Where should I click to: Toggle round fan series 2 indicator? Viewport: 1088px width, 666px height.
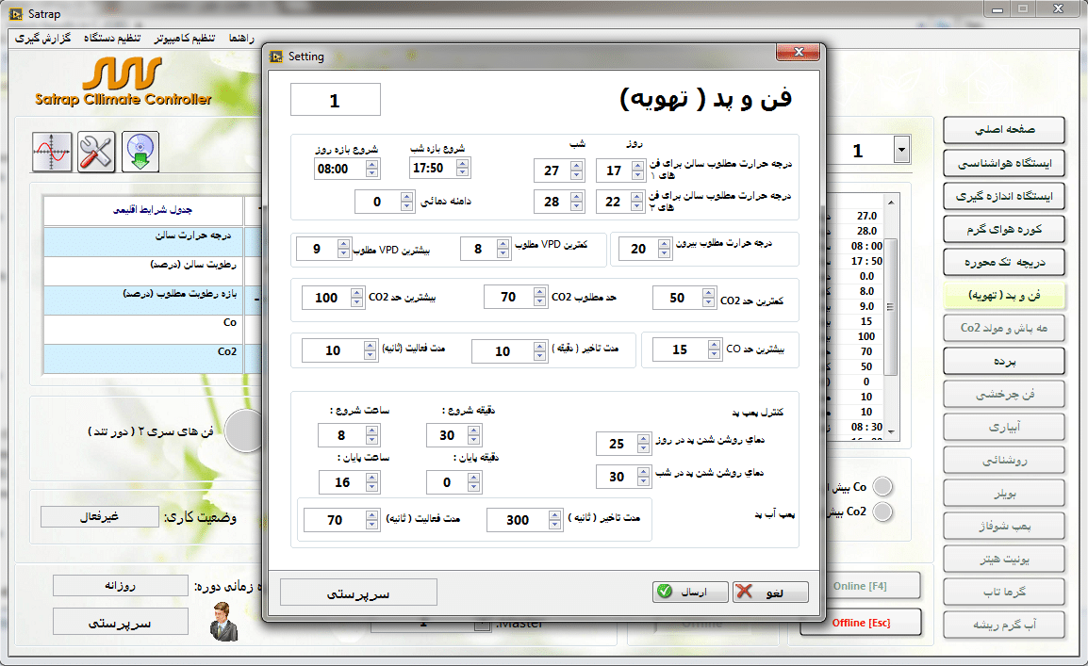pos(246,431)
